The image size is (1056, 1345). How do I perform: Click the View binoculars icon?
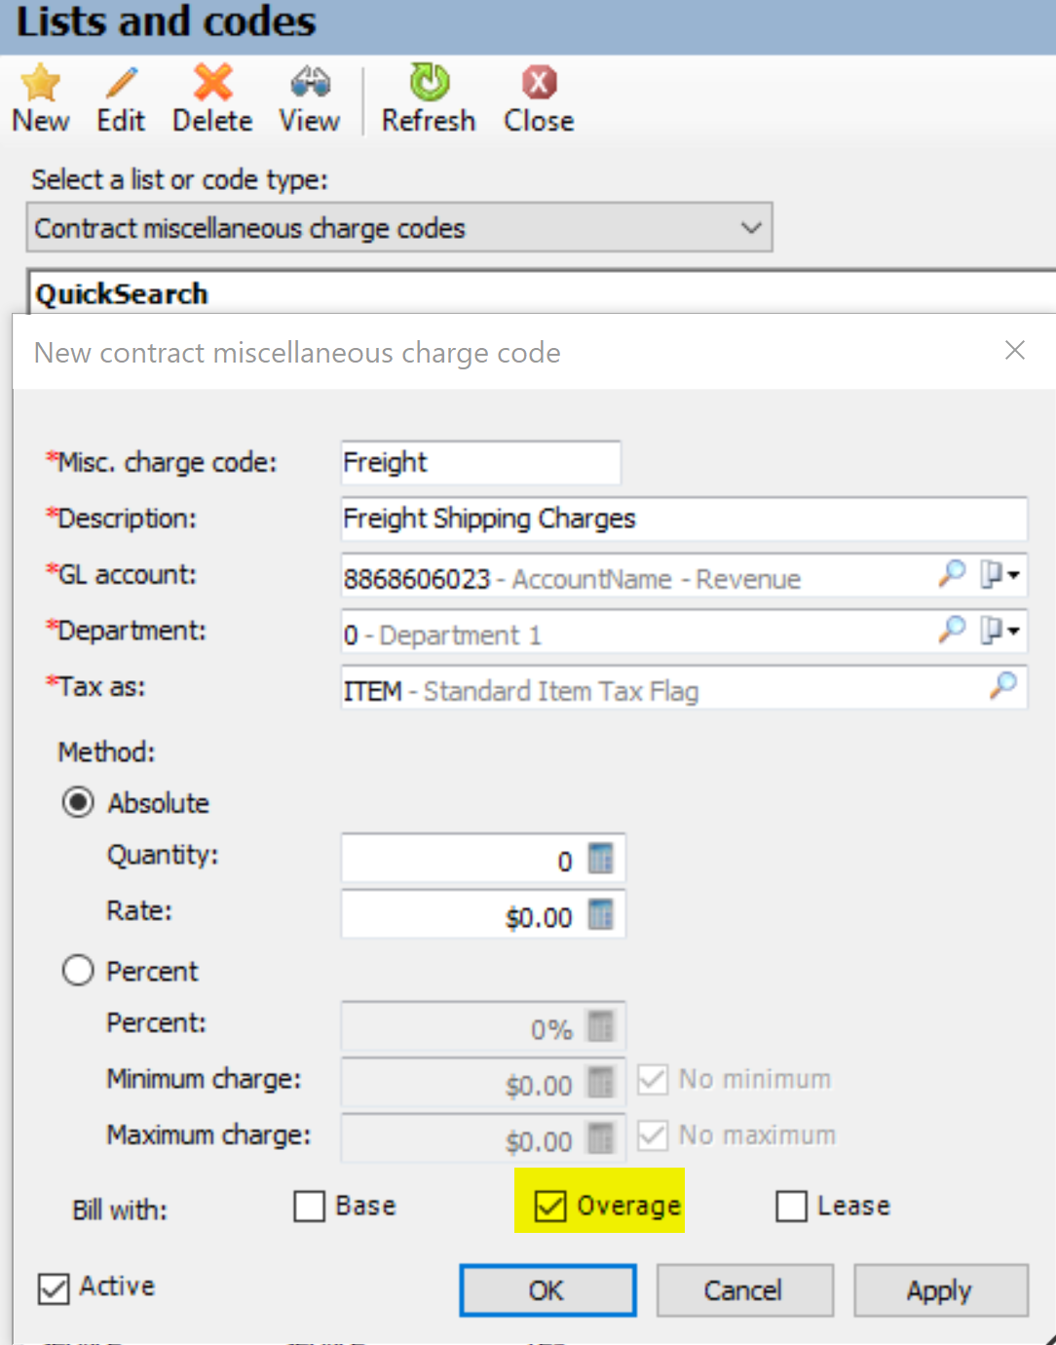(310, 84)
